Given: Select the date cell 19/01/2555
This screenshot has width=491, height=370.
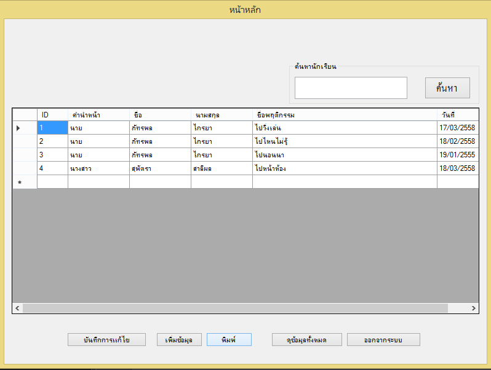Looking at the screenshot, I should click(x=457, y=155).
